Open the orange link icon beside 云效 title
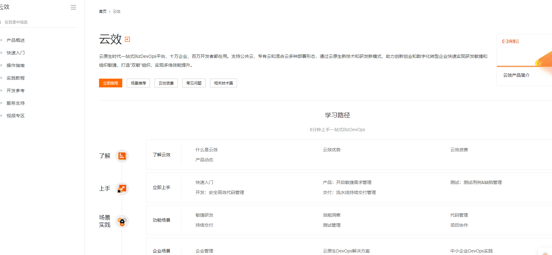The width and height of the screenshot is (552, 255). [127, 39]
